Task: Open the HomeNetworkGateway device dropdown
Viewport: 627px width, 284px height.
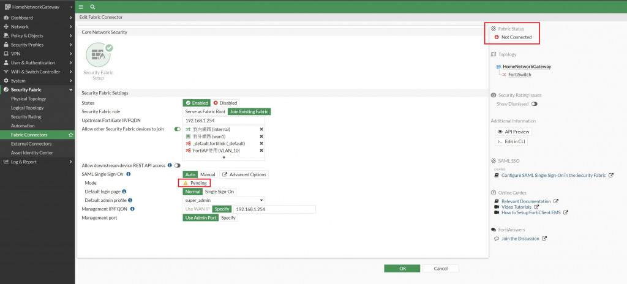Action: click(37, 7)
